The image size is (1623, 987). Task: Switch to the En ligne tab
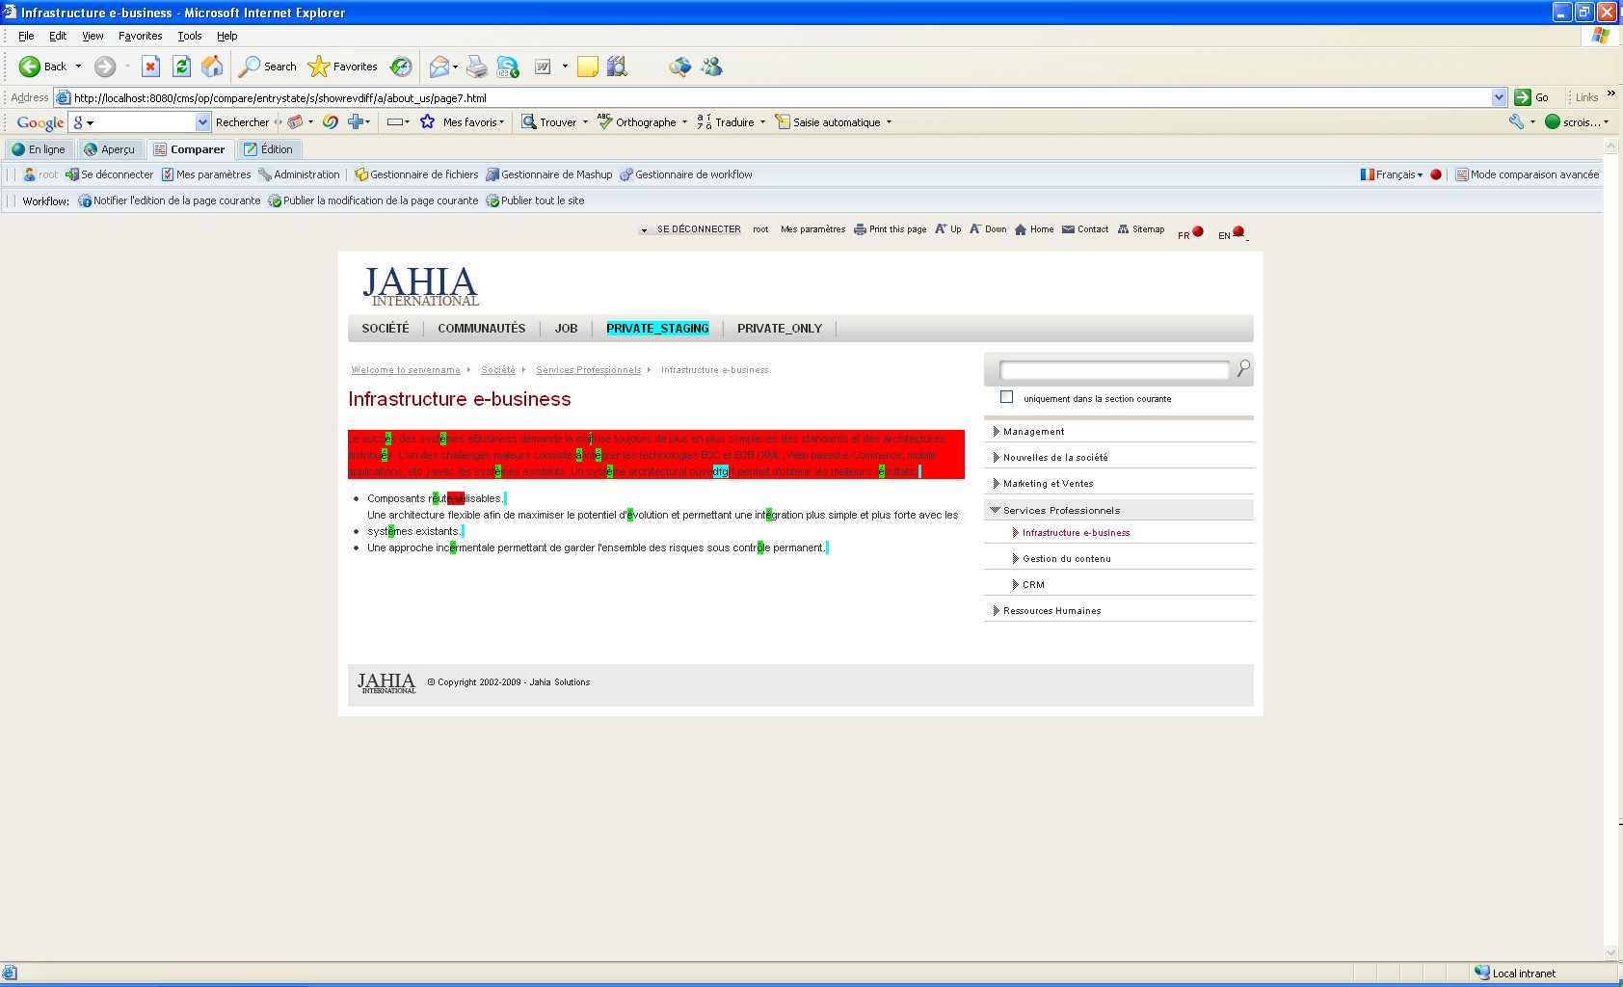coord(39,149)
